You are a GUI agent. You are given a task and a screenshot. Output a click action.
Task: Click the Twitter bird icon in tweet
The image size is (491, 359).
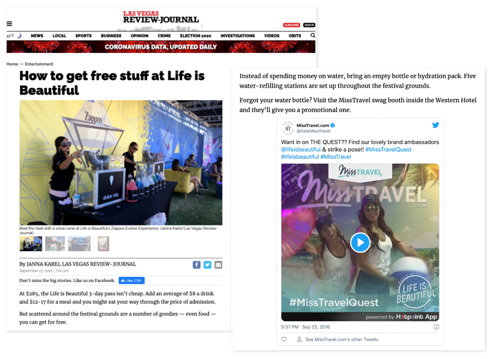tap(435, 125)
